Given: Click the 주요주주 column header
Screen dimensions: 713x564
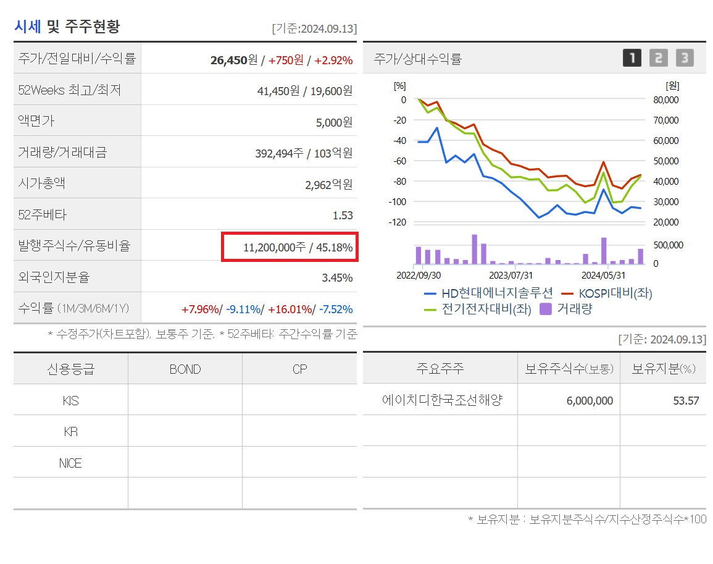Looking at the screenshot, I should 440,368.
